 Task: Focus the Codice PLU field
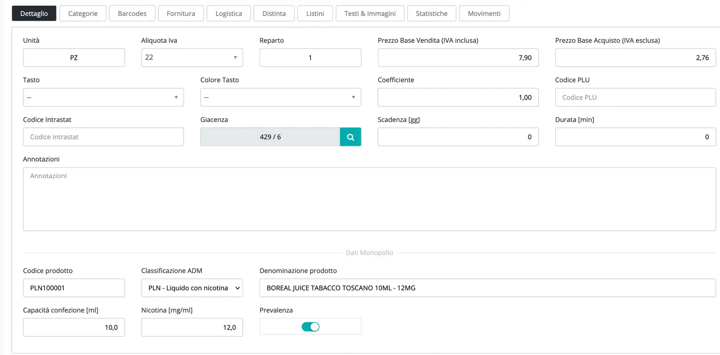tap(635, 97)
